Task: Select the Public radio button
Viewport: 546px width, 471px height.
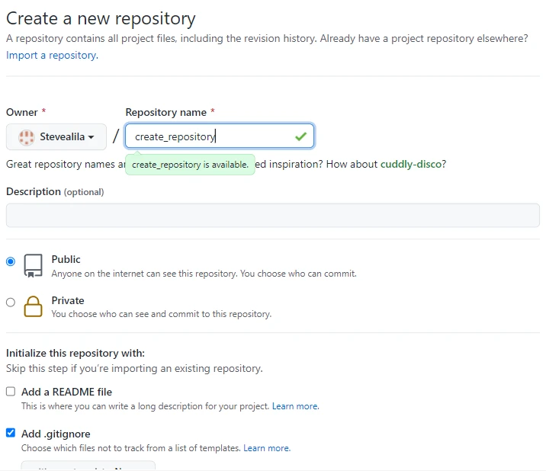Action: coord(11,261)
